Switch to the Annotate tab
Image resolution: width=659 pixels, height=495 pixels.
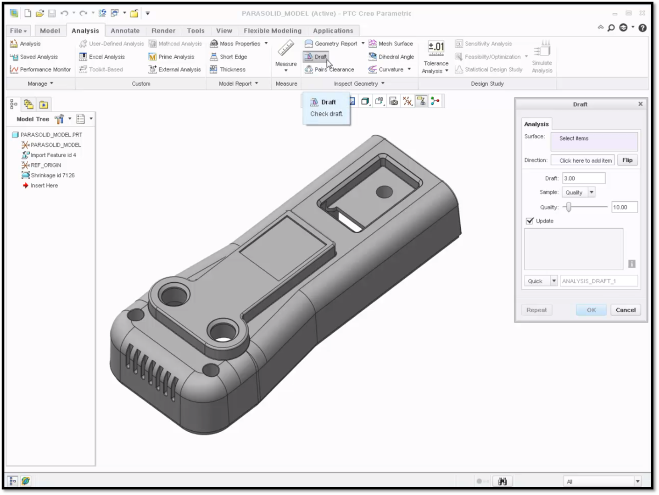click(125, 31)
